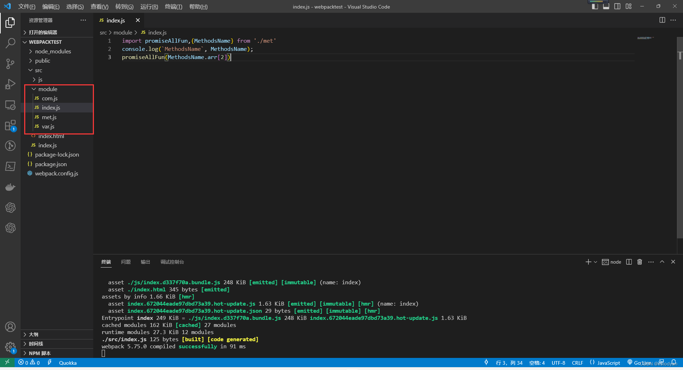This screenshot has height=370, width=683.
Task: Open the Docker extension panel
Action: (10, 187)
